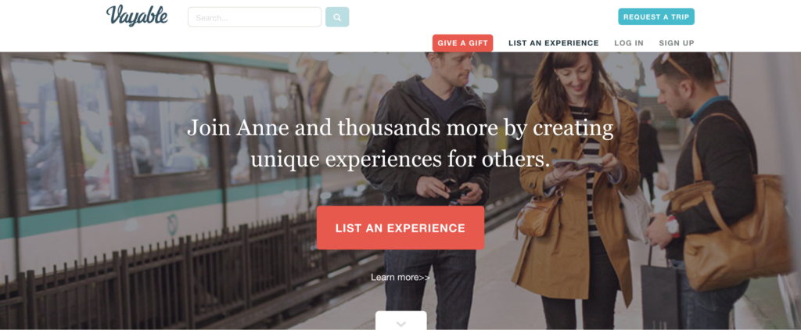
Task: Choose Sign Up in the navigation bar
Action: tap(677, 43)
